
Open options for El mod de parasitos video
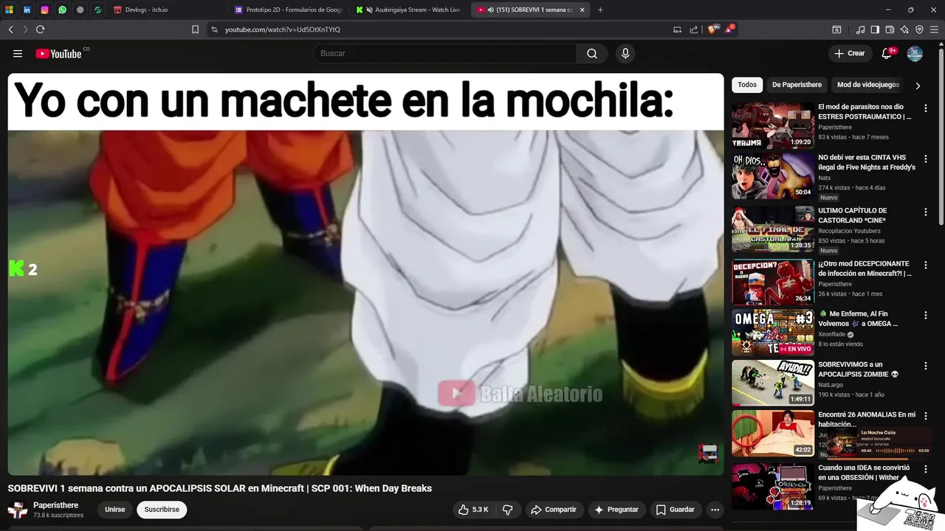925,108
